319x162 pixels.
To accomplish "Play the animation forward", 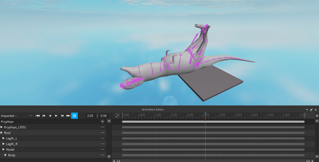I will pyautogui.click(x=56, y=116).
